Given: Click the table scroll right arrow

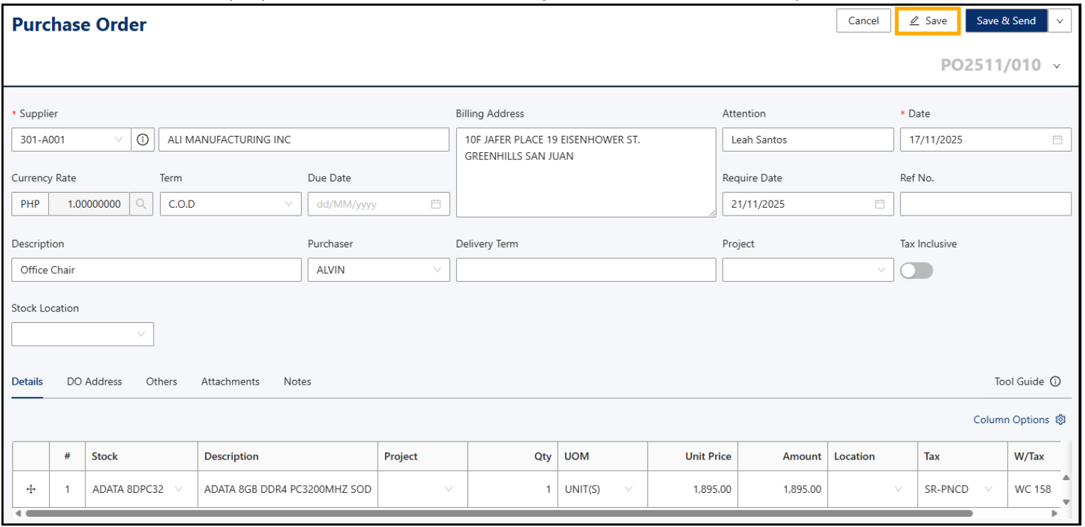Looking at the screenshot, I should pos(1055,513).
